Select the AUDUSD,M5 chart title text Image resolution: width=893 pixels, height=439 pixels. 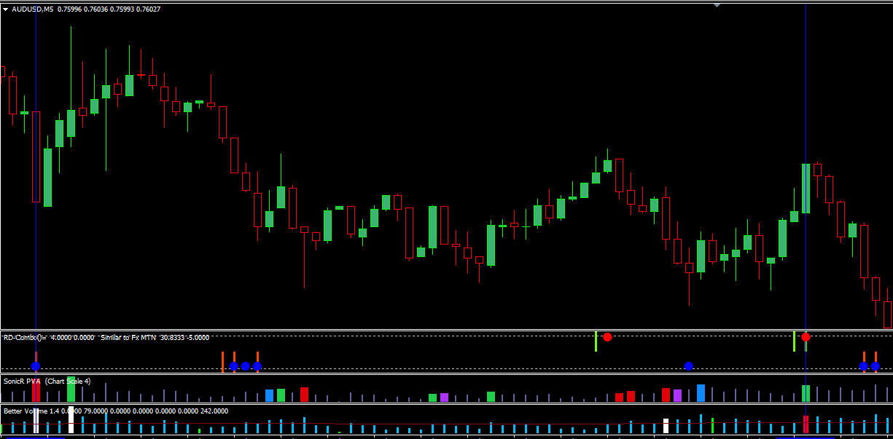coord(32,9)
